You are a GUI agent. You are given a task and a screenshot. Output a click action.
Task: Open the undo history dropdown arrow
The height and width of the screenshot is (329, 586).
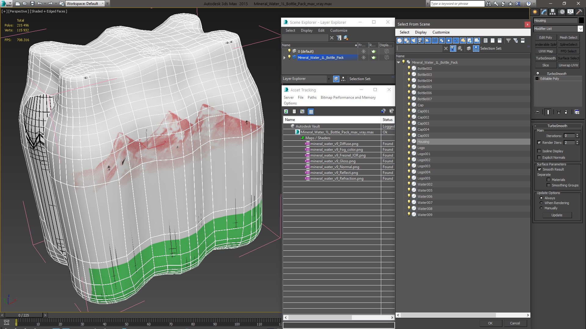(45, 4)
